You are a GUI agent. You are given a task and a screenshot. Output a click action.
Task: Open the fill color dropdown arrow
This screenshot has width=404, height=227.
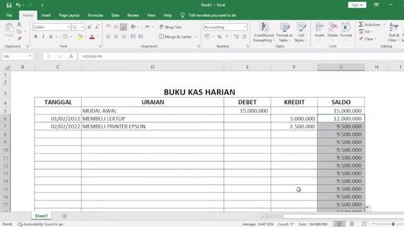pos(85,37)
